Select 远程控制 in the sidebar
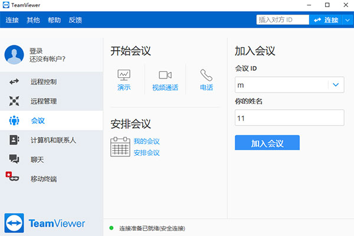 (51, 81)
